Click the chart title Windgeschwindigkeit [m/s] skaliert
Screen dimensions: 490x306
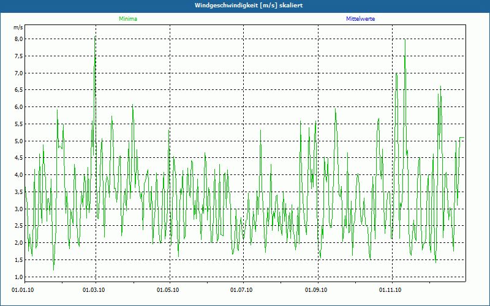coord(249,6)
